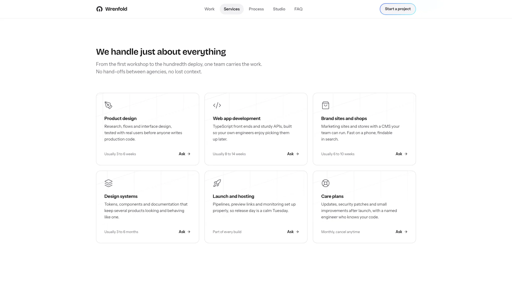The height and width of the screenshot is (288, 512).
Task: Click Ask link on Design systems card
Action: (x=185, y=232)
